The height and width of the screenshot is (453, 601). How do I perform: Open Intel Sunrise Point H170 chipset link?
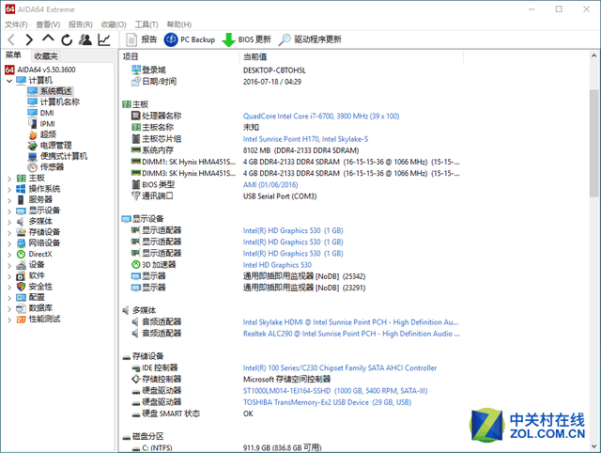click(305, 139)
